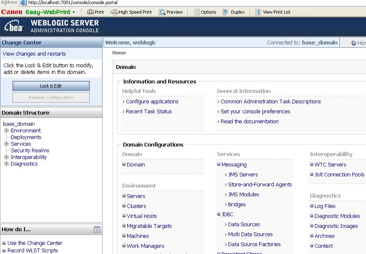Open Common Administration Task Descriptions link
Viewport: 366px width, 254px height.
coord(270,101)
